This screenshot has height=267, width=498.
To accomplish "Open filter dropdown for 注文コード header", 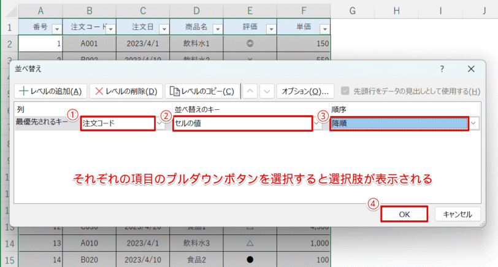I will 110,29.
